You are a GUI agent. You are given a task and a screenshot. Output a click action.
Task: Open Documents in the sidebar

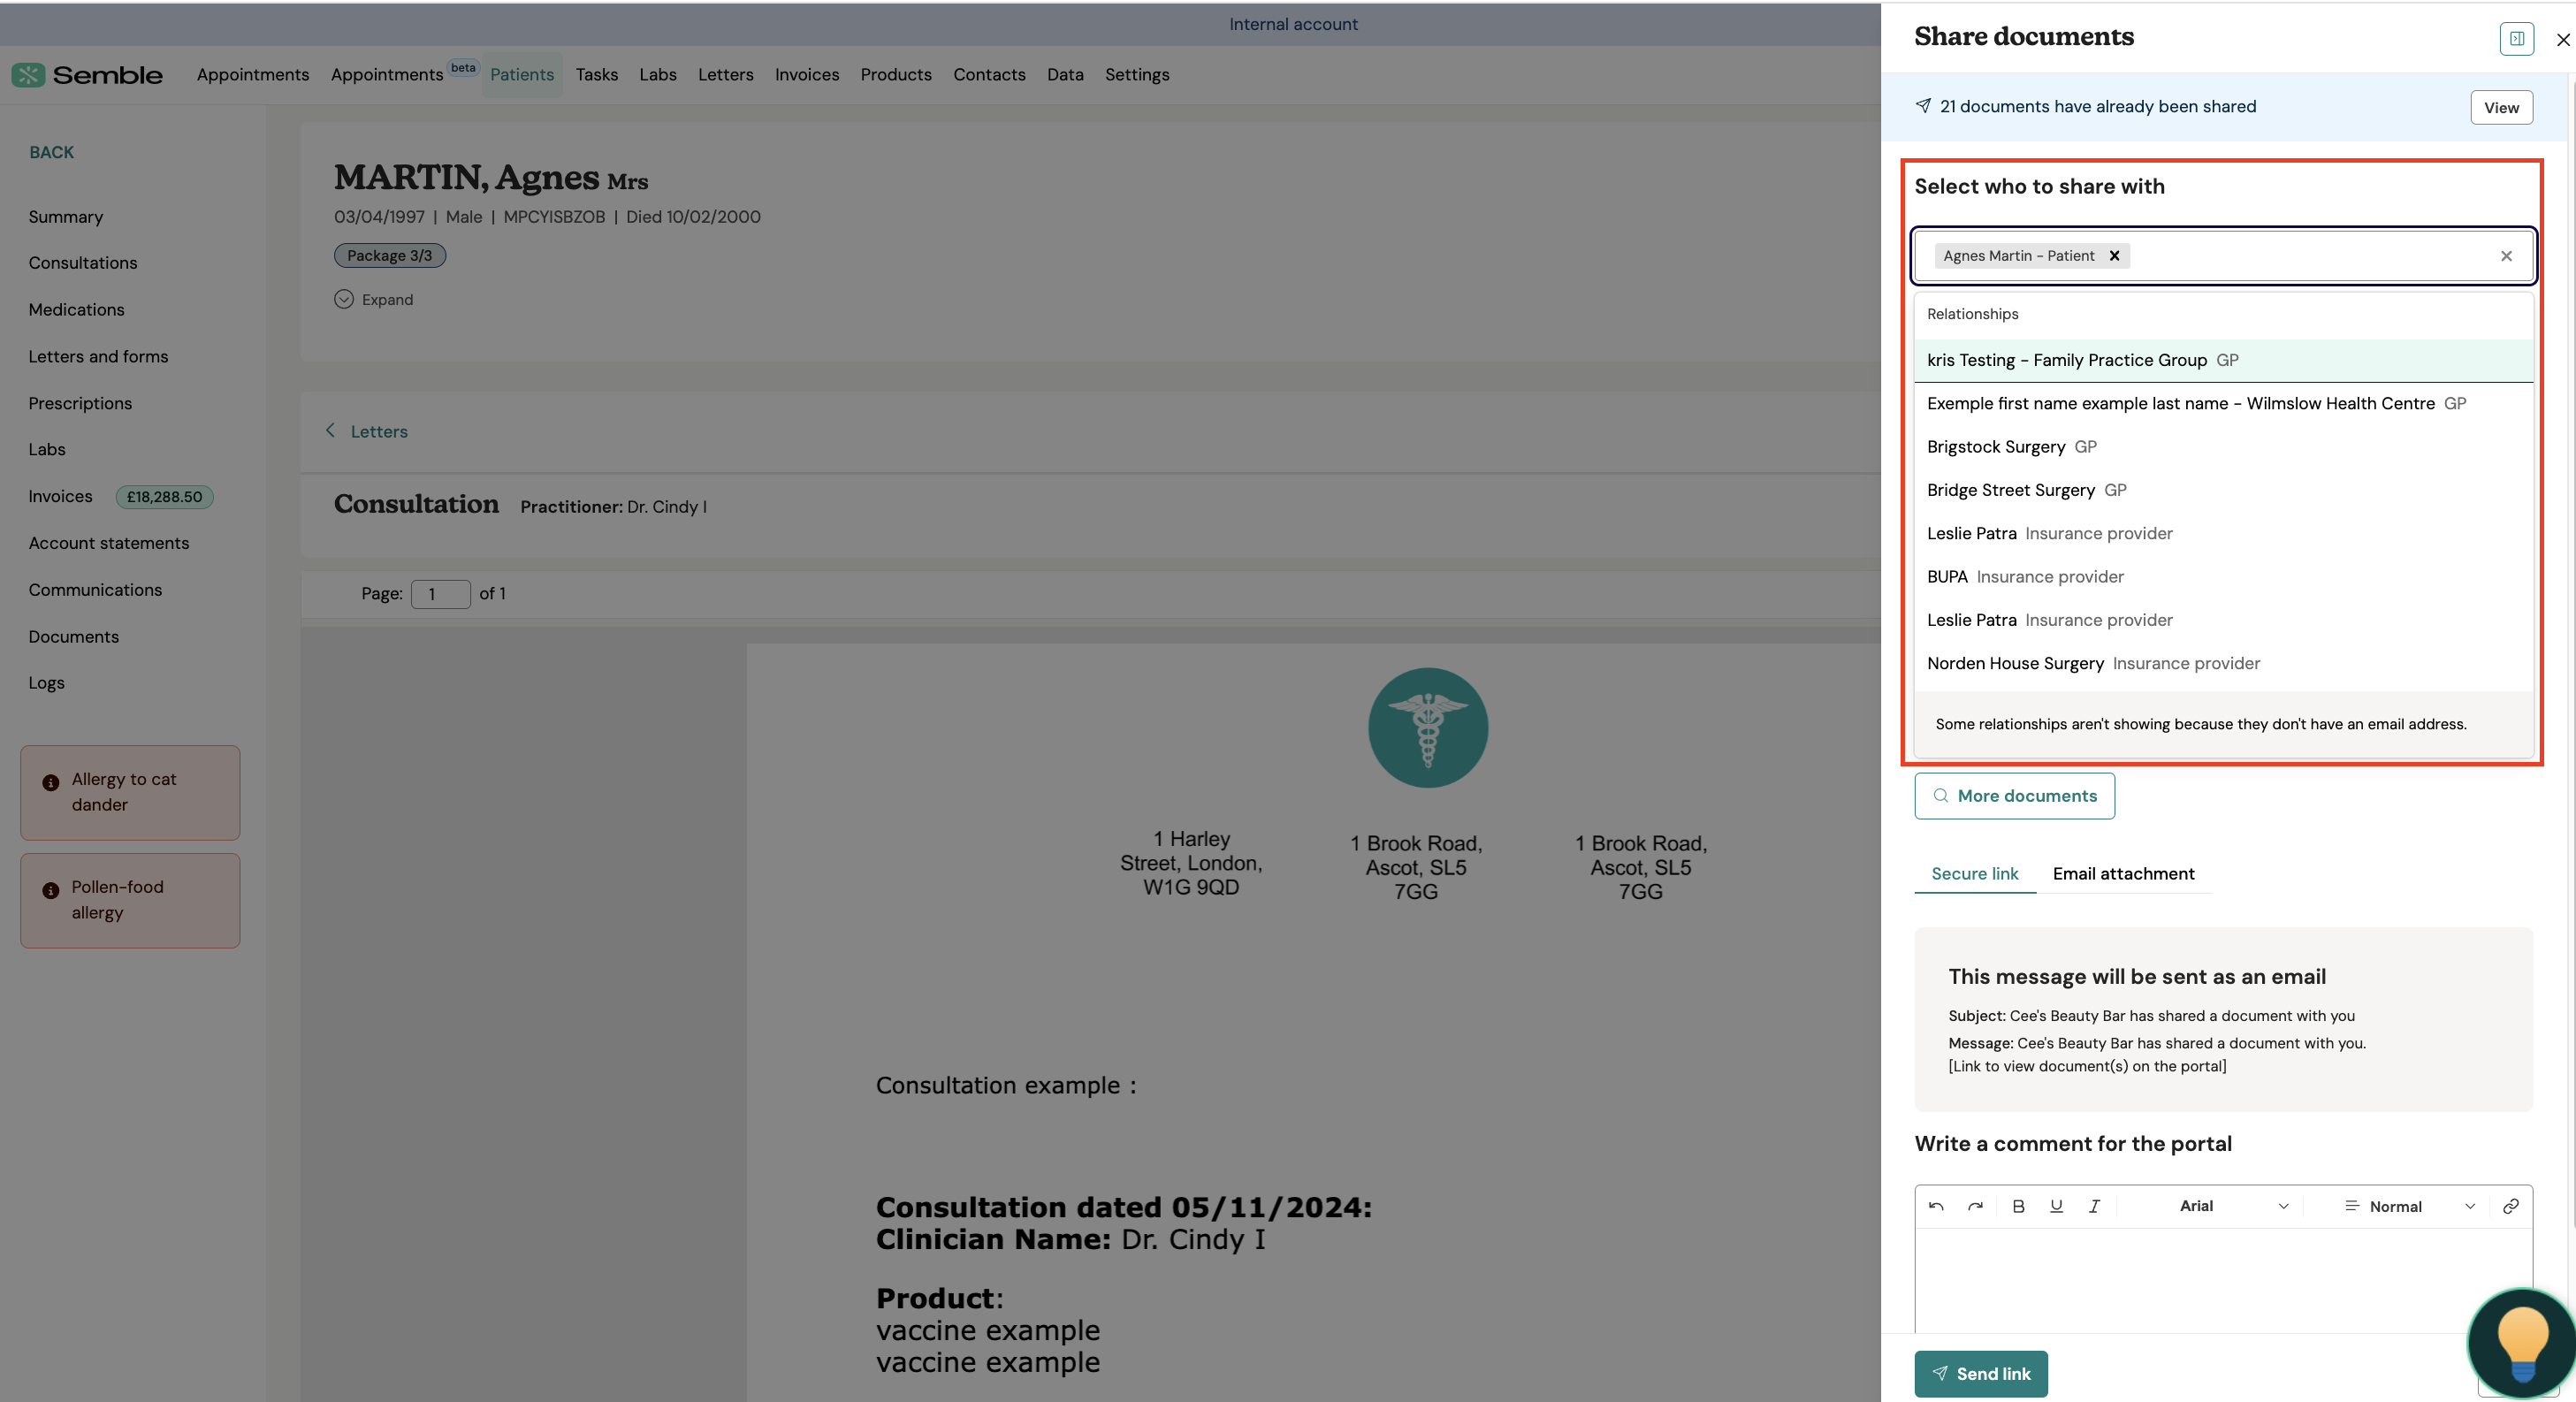(73, 637)
